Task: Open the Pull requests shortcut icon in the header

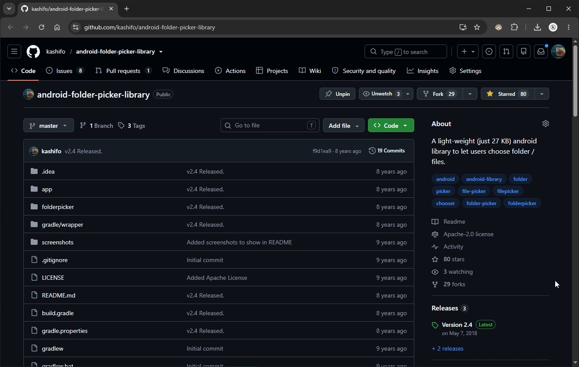Action: pyautogui.click(x=506, y=51)
